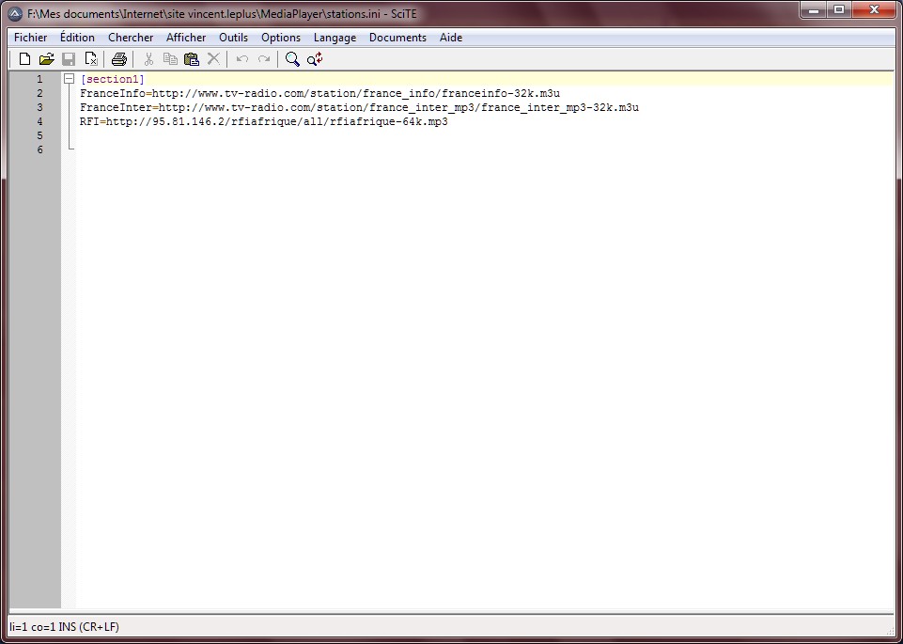The image size is (903, 644).
Task: Open the Outils menu
Action: point(233,38)
